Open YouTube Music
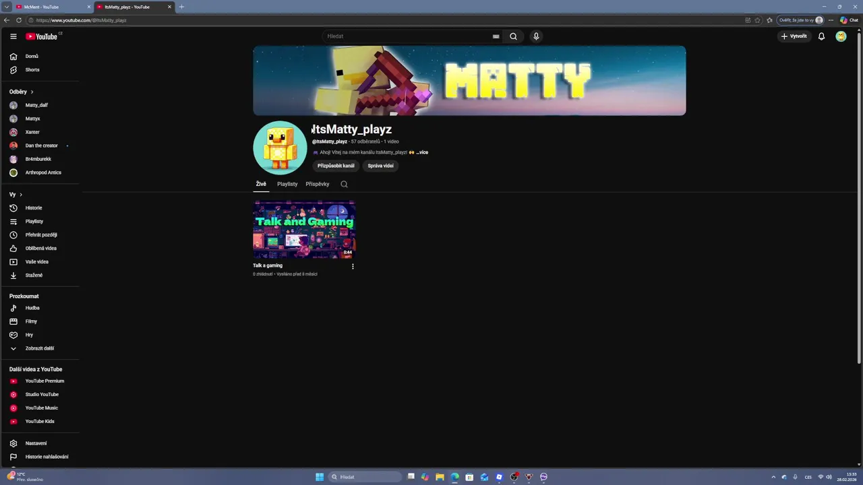 [x=40, y=408]
